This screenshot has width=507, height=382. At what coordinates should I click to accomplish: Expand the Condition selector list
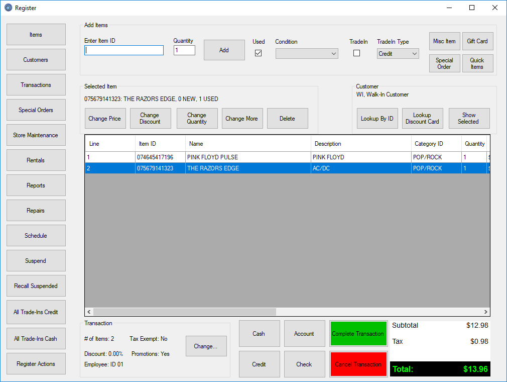coord(333,53)
